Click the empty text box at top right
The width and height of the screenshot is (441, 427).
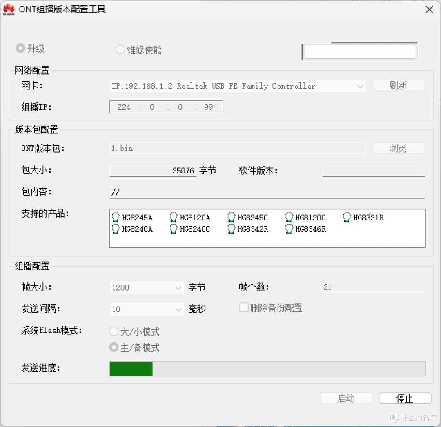point(360,52)
